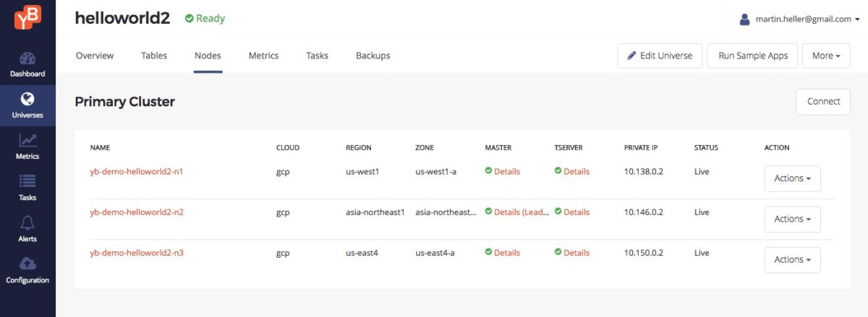
Task: Click private IP 10.146.0.2
Action: 644,212
